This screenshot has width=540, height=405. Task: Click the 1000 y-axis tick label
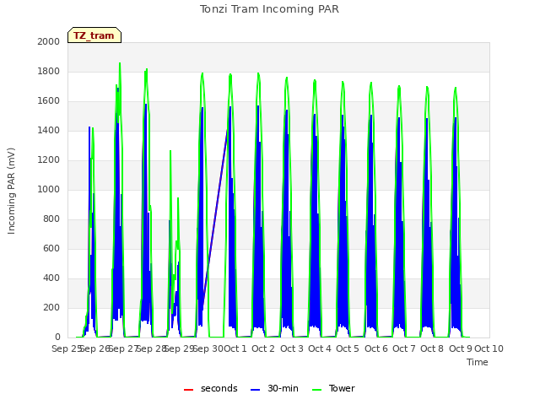point(49,189)
